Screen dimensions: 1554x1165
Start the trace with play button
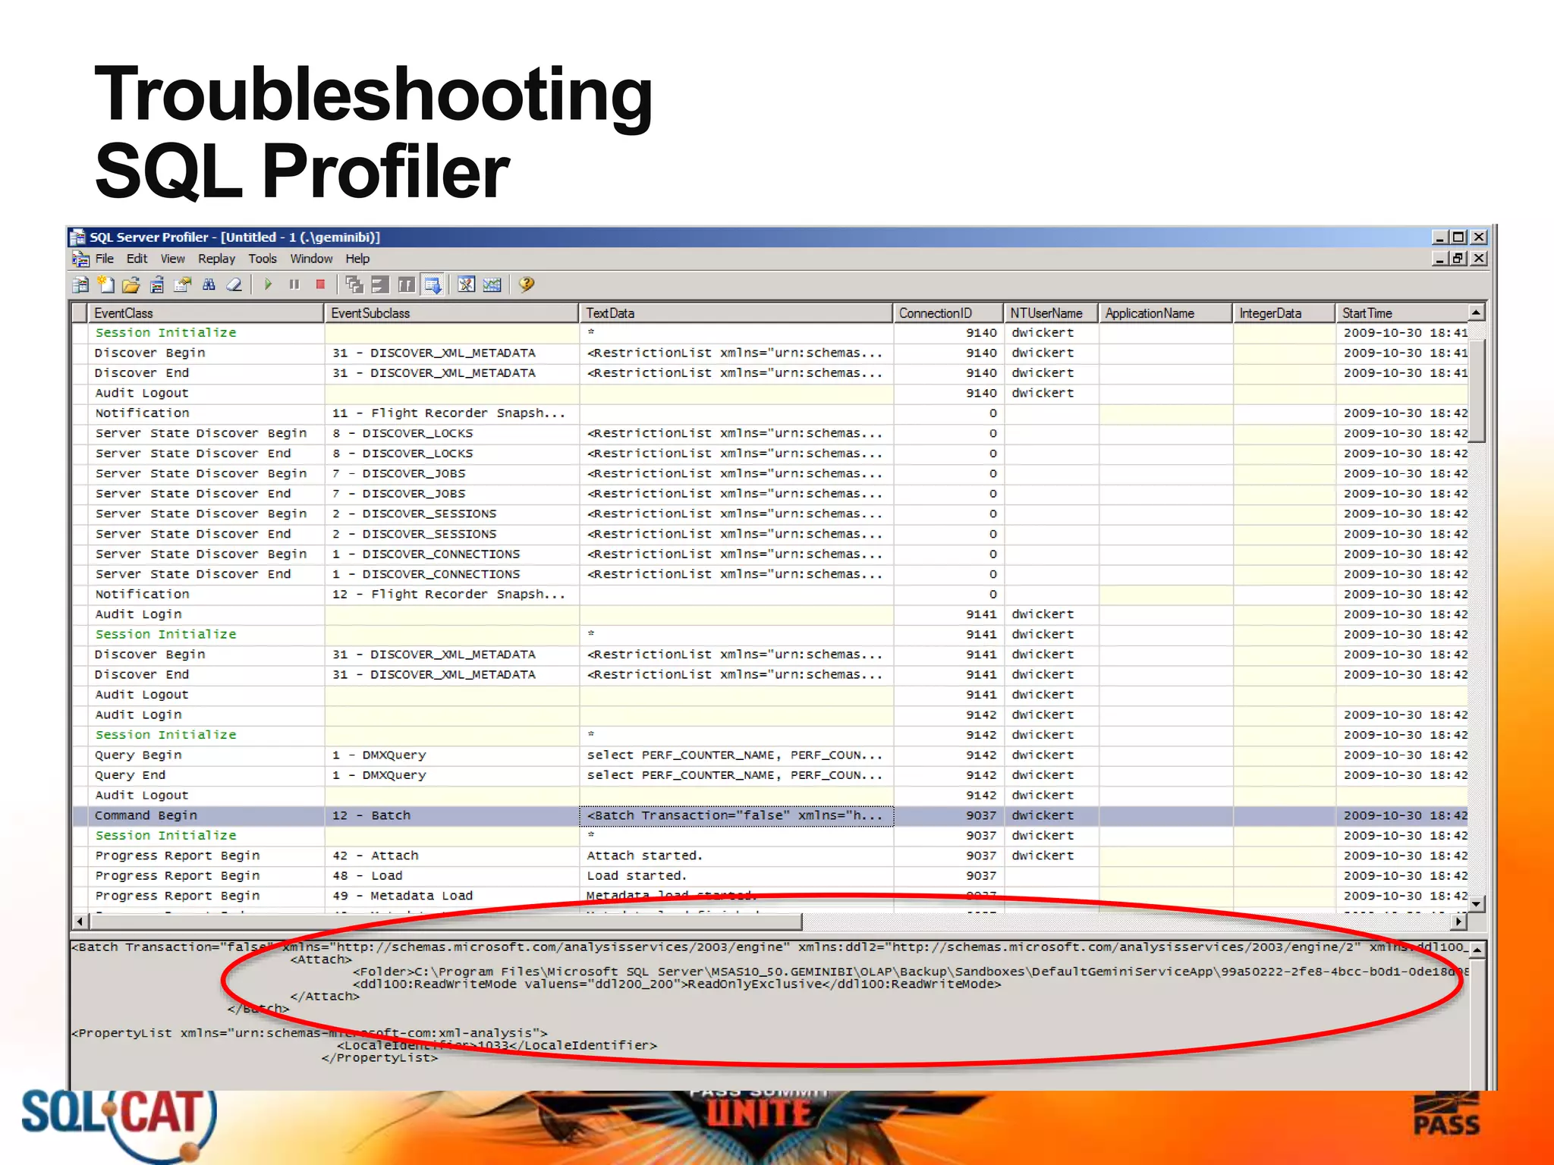pos(268,285)
